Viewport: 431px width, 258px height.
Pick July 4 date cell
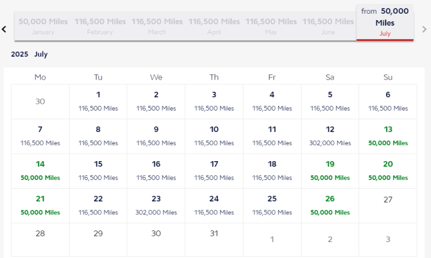[272, 101]
